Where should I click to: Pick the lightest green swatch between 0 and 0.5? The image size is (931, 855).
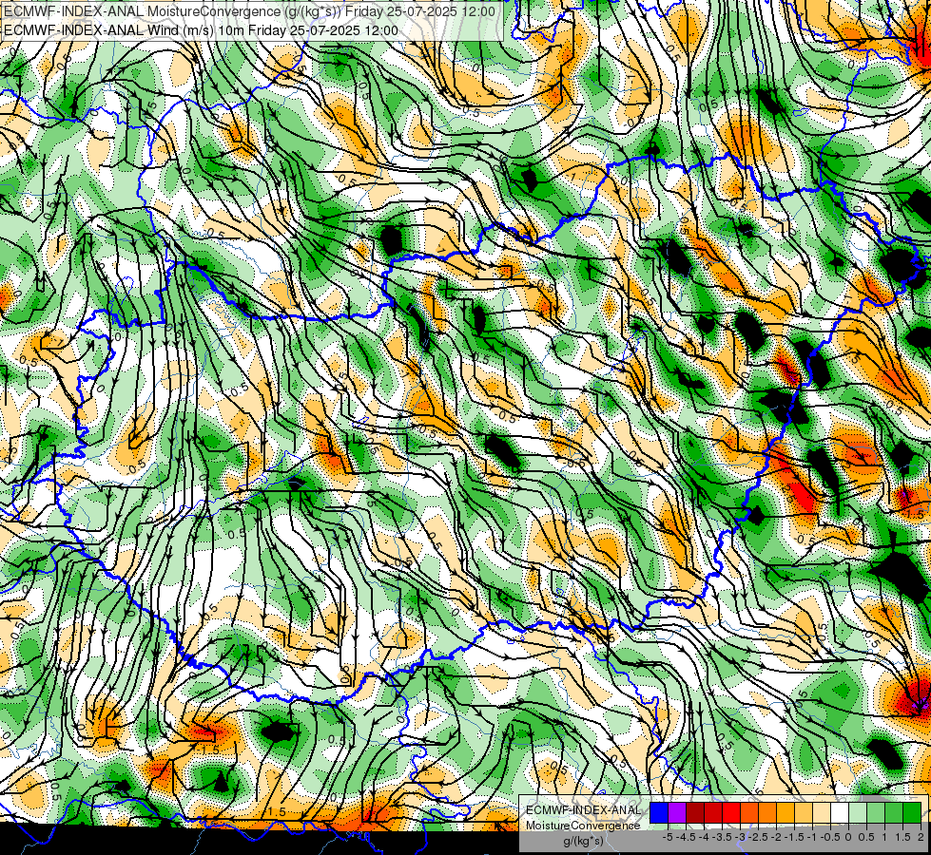click(x=858, y=812)
